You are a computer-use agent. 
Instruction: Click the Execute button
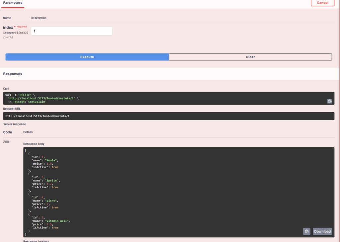point(87,57)
